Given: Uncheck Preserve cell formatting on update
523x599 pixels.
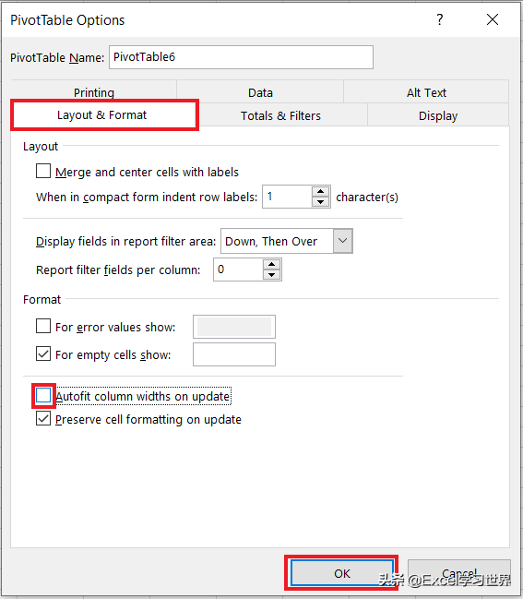Looking at the screenshot, I should coord(43,418).
